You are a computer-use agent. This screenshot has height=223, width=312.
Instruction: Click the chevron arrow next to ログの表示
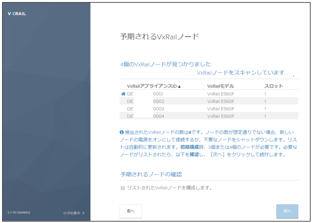click(x=83, y=213)
